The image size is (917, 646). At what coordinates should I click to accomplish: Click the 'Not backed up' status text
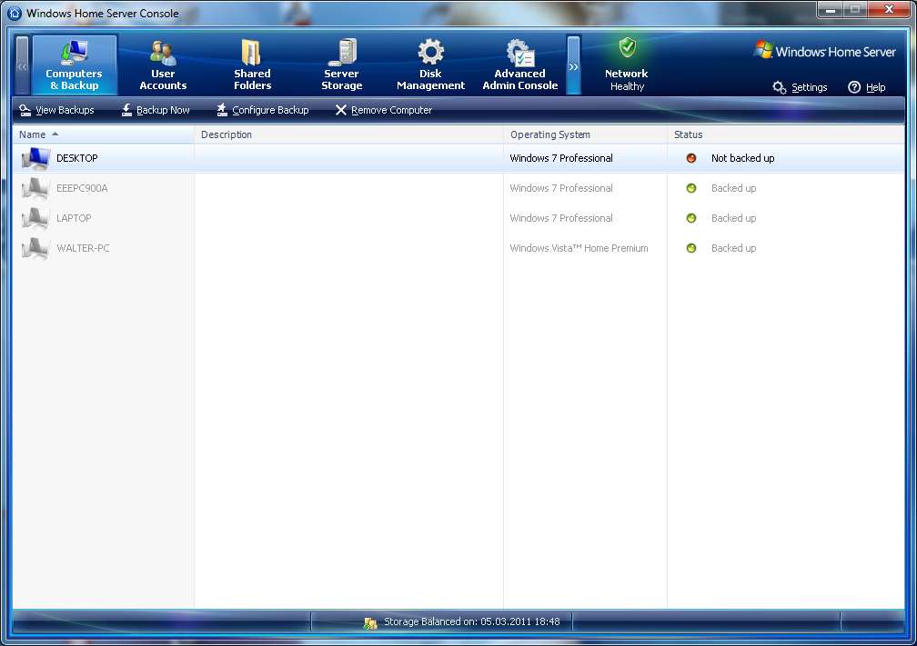[x=742, y=158]
